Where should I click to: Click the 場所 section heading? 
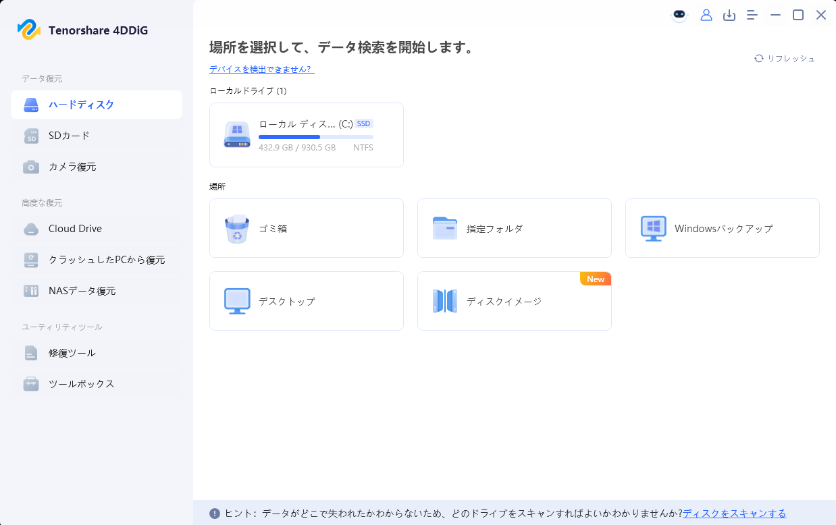coord(217,186)
